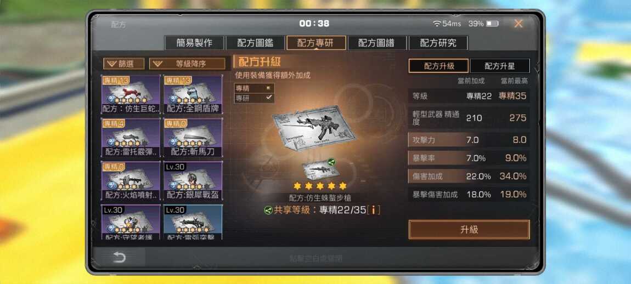631x284 pixels.
Task: Tap the back arrow icon at bottom left
Action: [x=119, y=258]
